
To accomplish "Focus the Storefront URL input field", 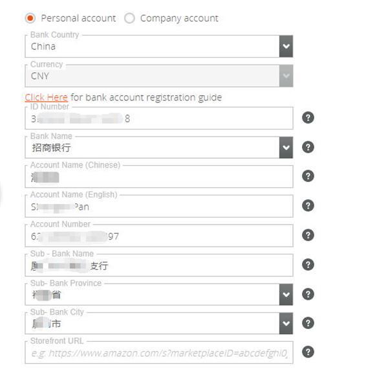I will pyautogui.click(x=159, y=352).
